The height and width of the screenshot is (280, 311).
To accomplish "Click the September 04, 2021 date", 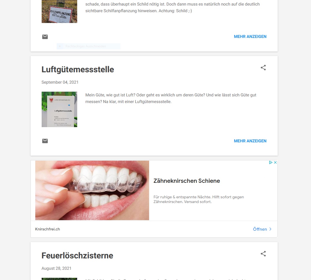I will [60, 82].
